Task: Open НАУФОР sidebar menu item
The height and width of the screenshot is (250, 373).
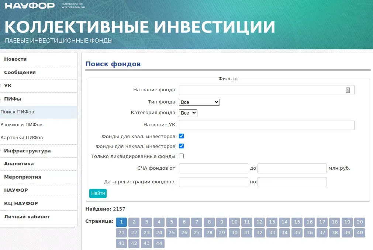Action: (x=16, y=190)
